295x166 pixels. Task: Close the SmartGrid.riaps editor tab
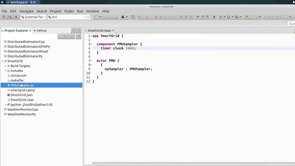113,30
